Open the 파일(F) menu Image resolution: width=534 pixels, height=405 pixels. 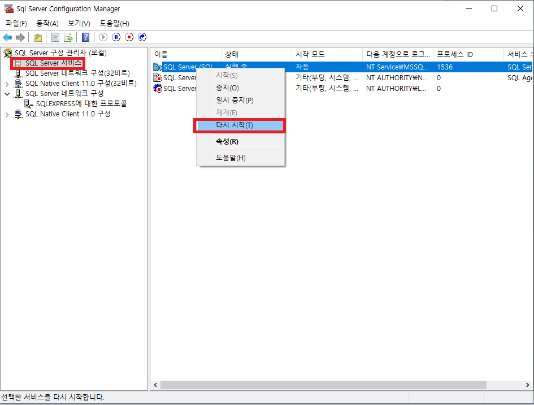point(16,24)
